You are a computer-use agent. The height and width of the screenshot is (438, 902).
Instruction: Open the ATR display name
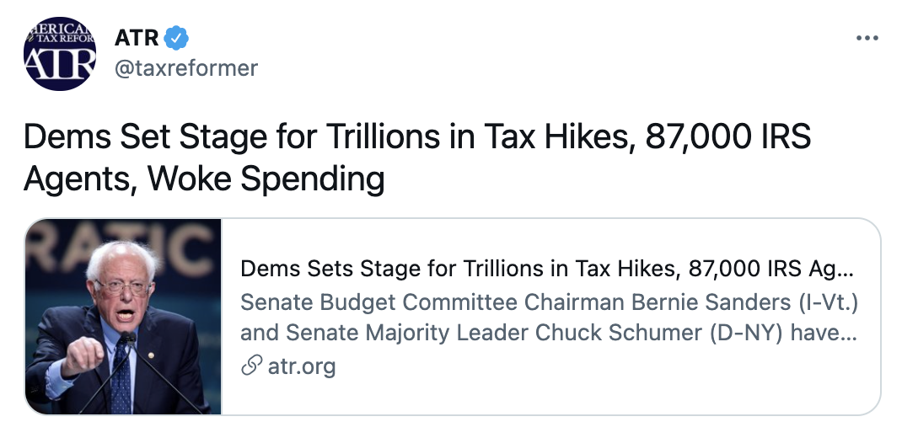coord(137,39)
